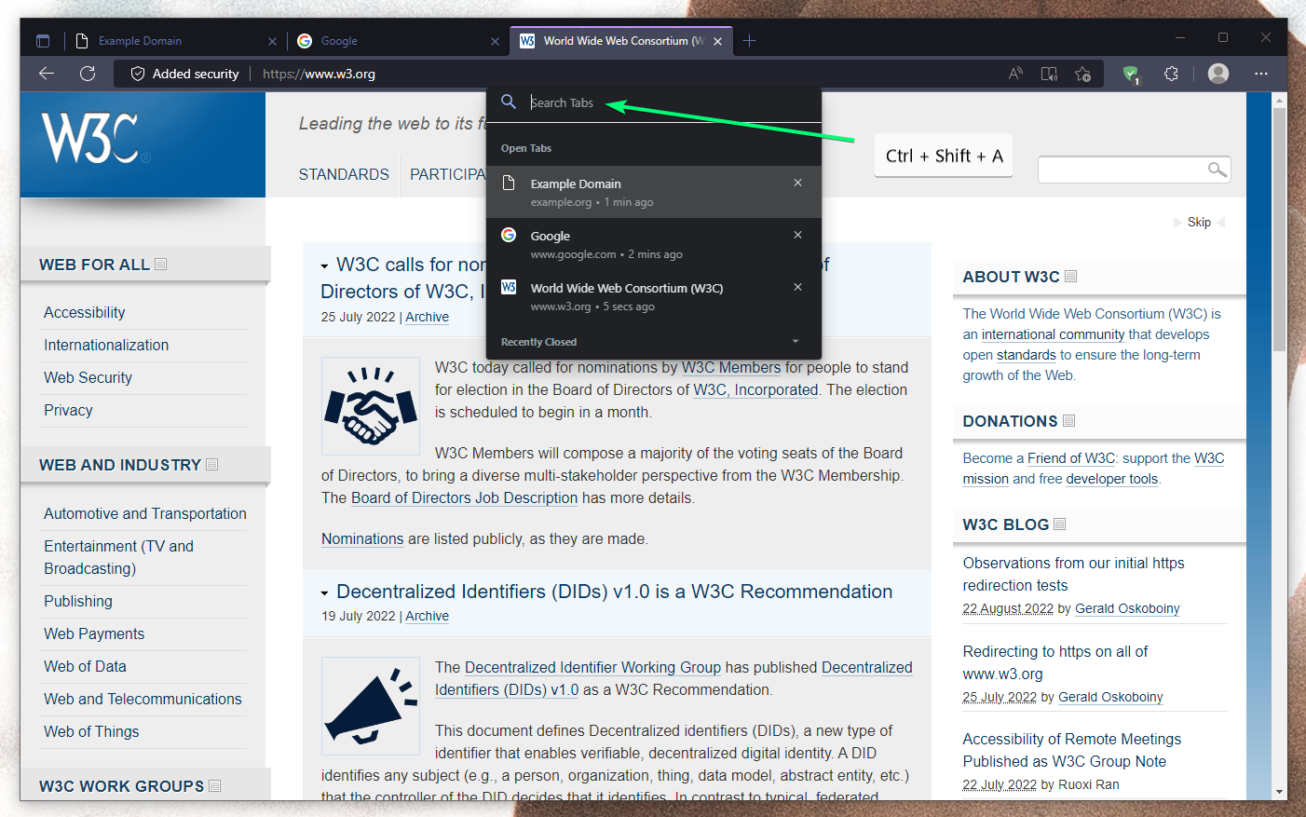1306x817 pixels.
Task: Click the page scrollbar up arrow
Action: coord(1280,101)
